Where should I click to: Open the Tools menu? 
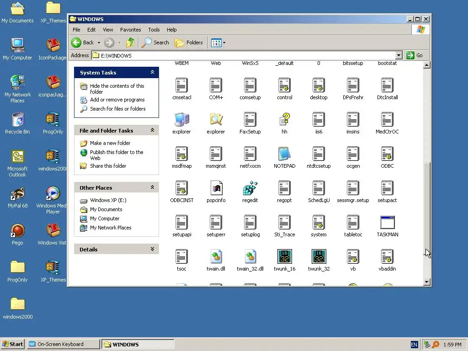154,30
